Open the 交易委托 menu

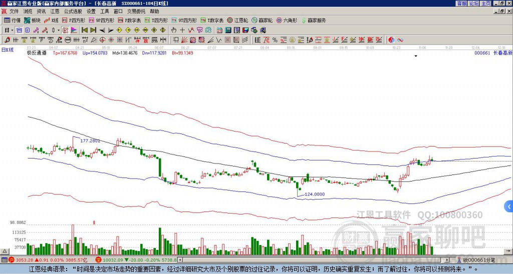[x=136, y=11]
